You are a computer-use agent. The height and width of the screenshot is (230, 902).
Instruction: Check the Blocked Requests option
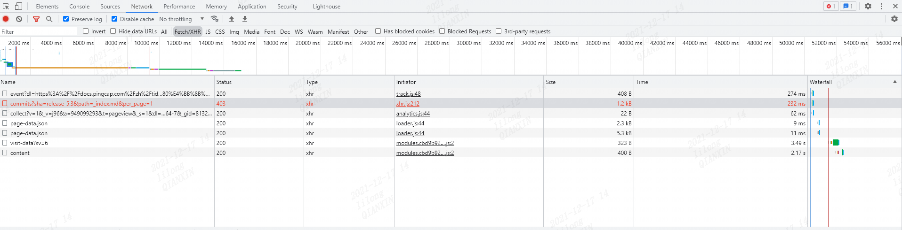pyautogui.click(x=442, y=31)
